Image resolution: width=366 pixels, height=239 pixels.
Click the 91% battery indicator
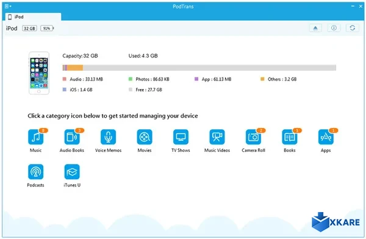point(47,29)
